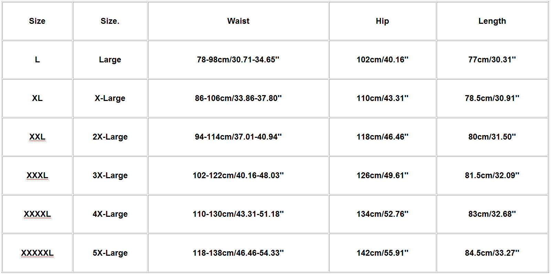Click hip cell 134cm/52.76"
551x275 pixels.
382,214
